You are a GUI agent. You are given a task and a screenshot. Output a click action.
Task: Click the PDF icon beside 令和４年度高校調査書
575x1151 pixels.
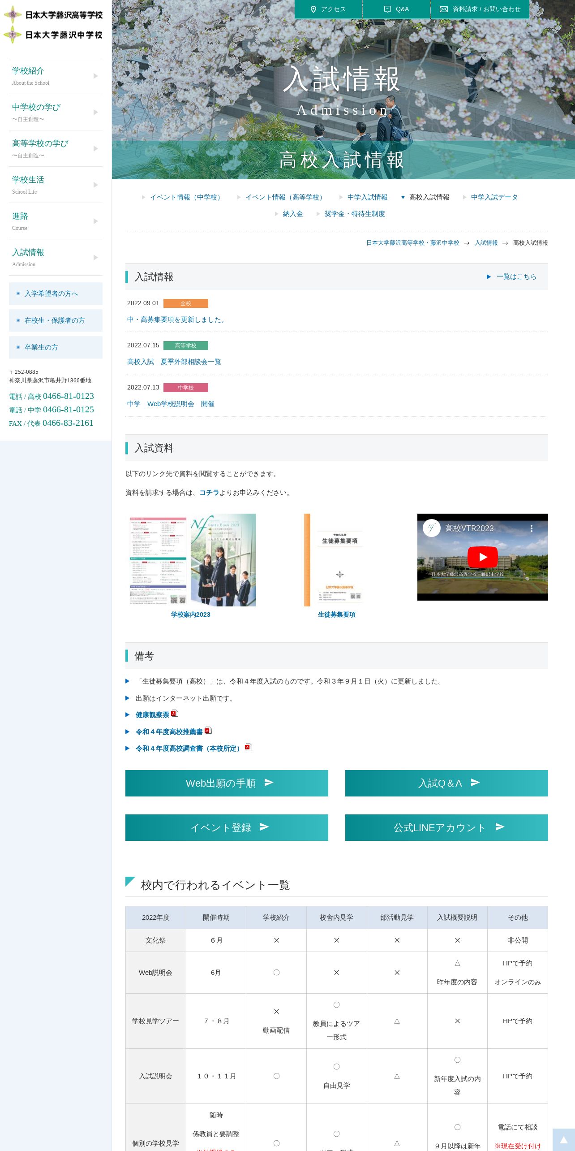coord(249,747)
